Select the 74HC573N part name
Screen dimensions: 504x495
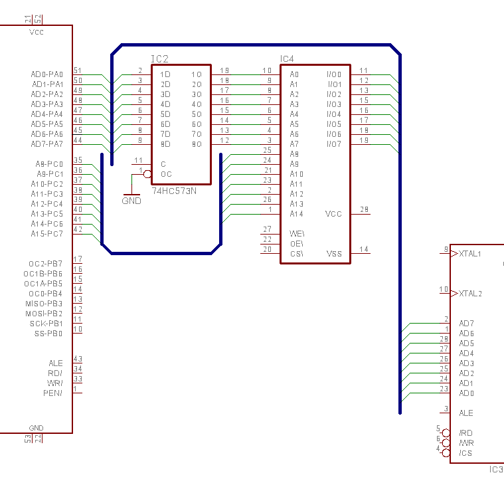point(174,191)
